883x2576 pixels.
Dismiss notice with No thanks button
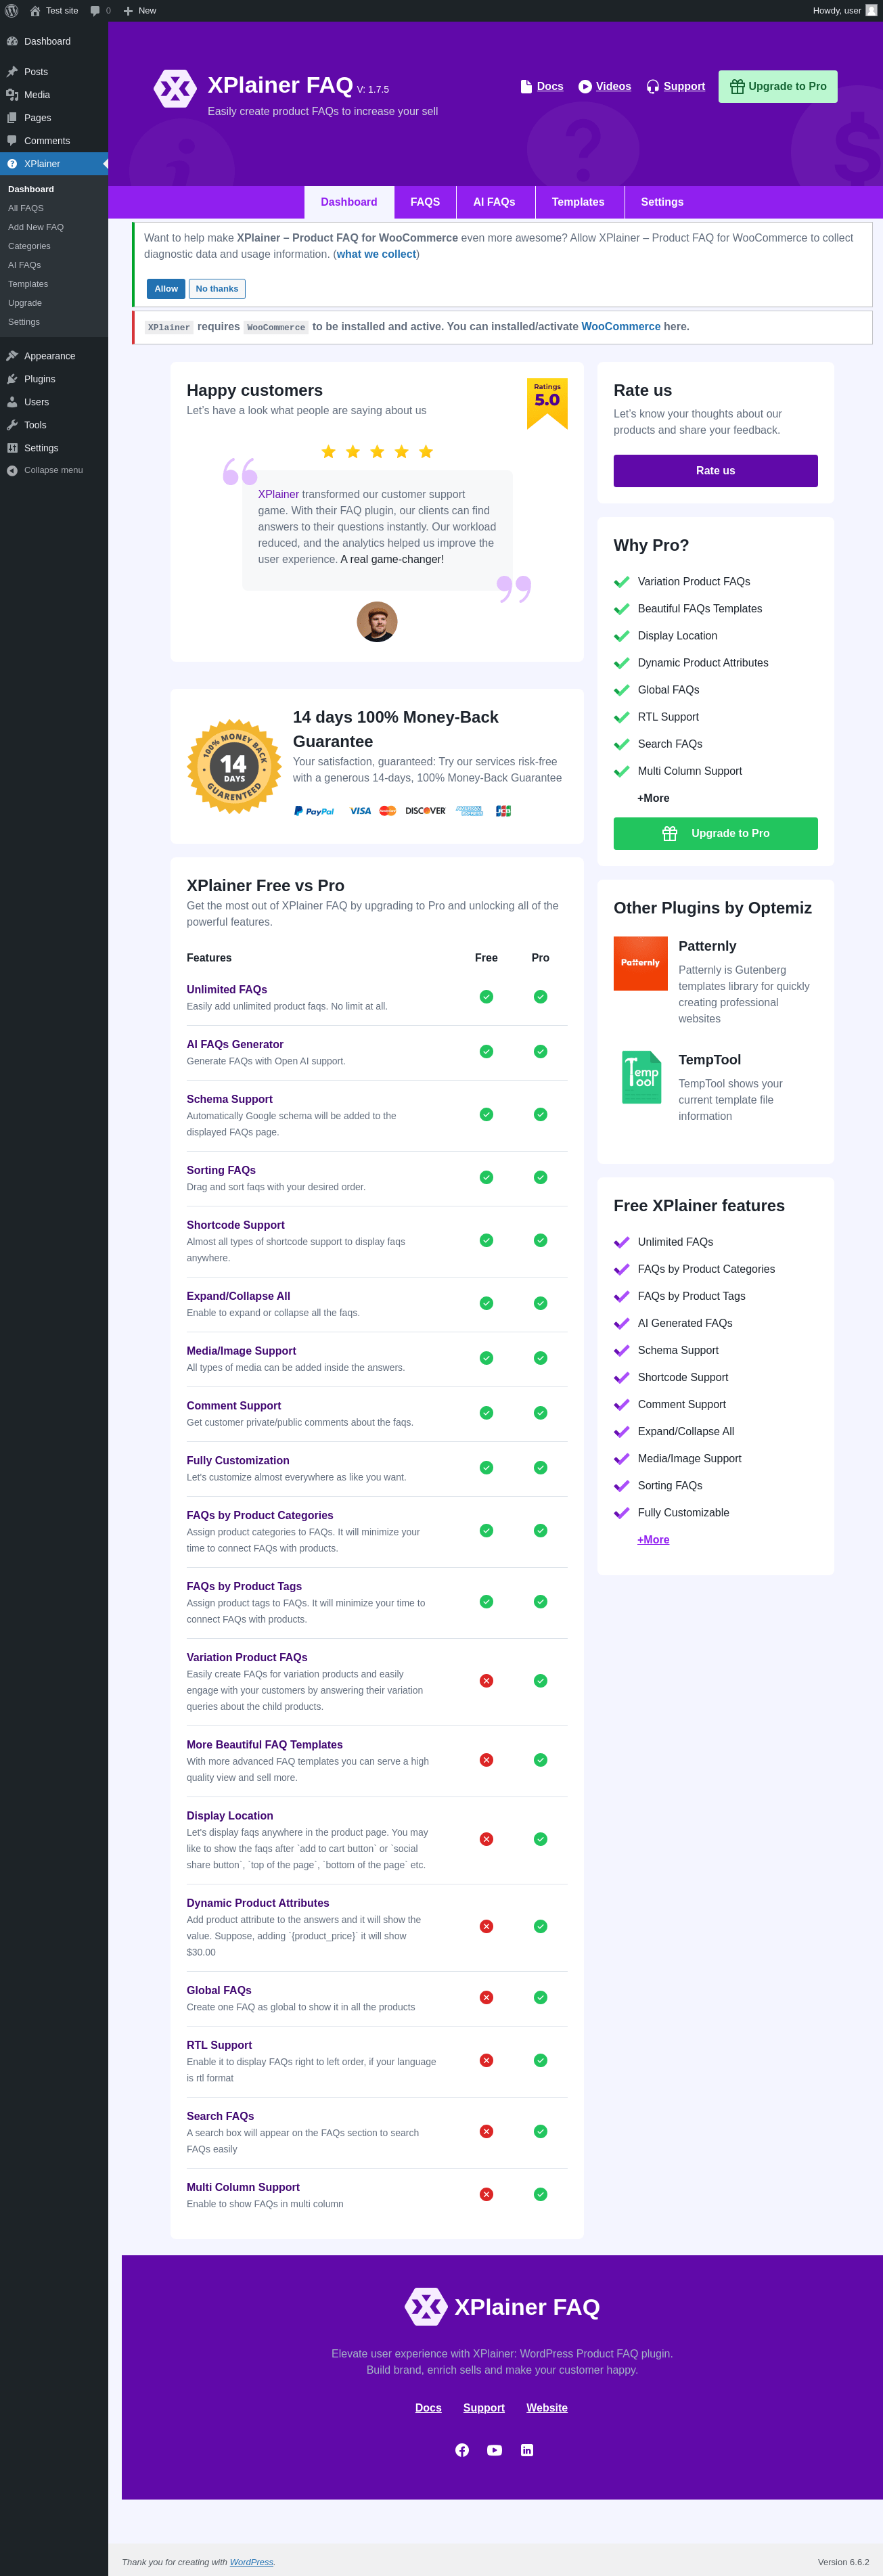coord(217,289)
